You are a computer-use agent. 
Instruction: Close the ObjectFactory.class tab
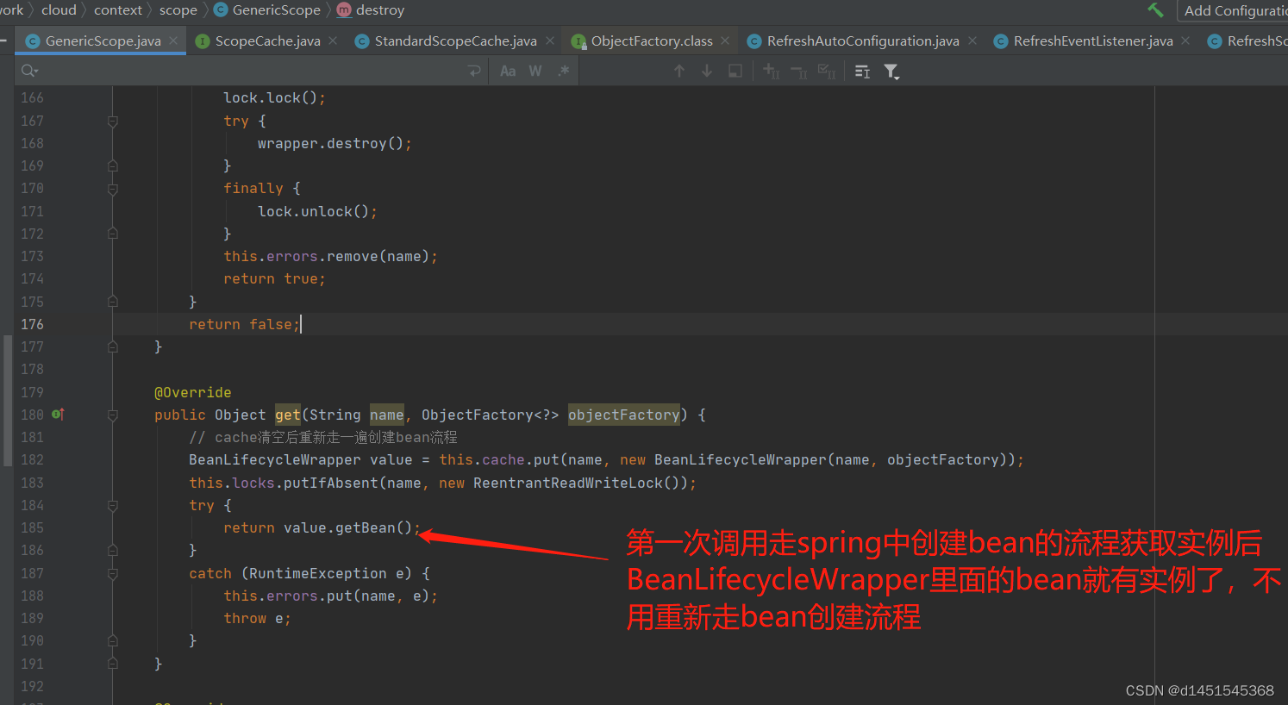(725, 41)
